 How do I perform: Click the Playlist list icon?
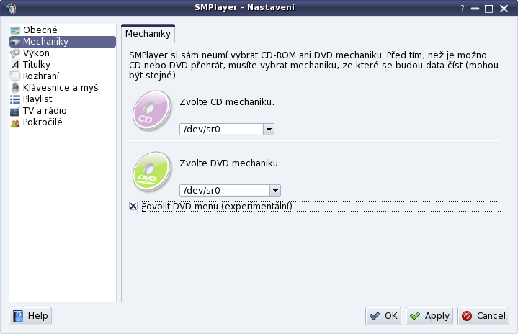coord(15,99)
